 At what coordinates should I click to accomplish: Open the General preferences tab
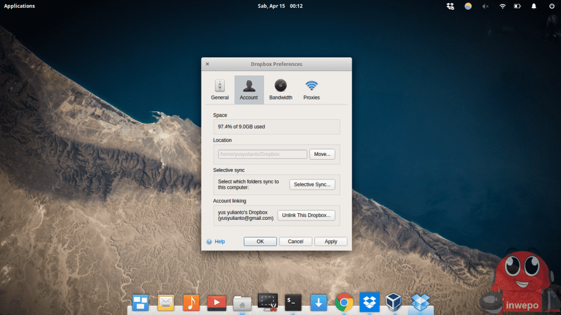click(220, 90)
